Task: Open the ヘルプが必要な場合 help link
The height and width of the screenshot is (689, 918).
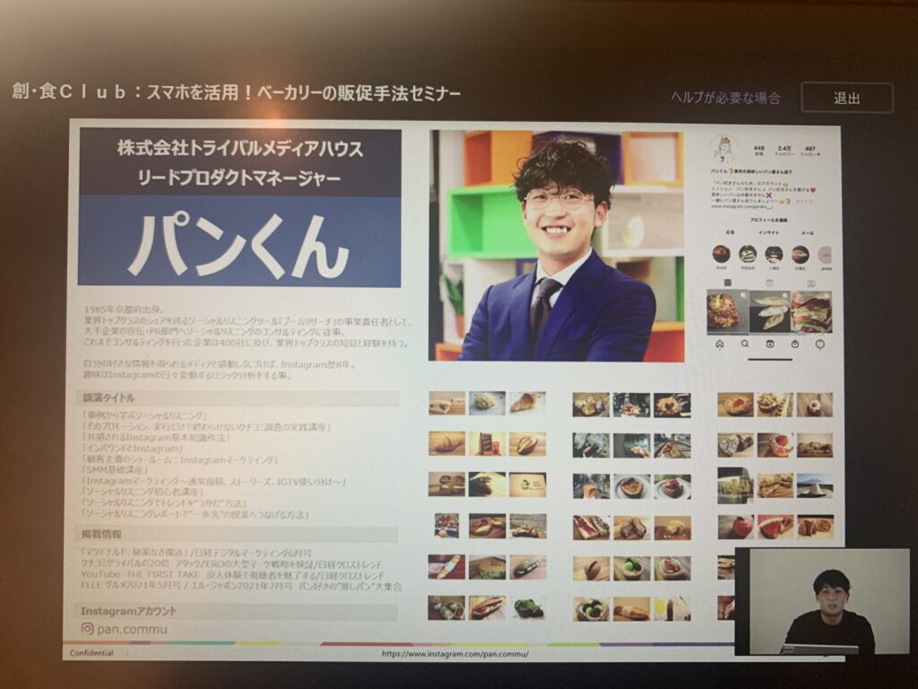Action: pos(725,98)
